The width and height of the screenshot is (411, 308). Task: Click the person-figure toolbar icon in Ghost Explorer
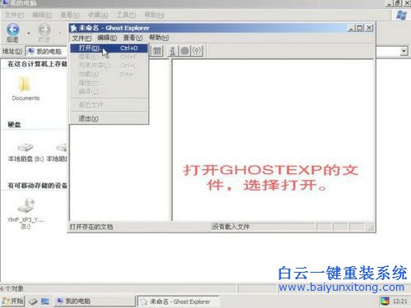173,51
